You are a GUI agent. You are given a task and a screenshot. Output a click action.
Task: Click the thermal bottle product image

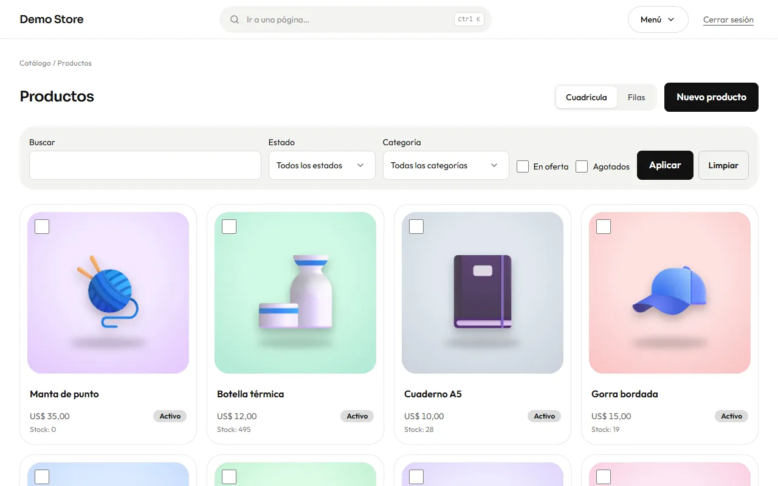point(295,293)
